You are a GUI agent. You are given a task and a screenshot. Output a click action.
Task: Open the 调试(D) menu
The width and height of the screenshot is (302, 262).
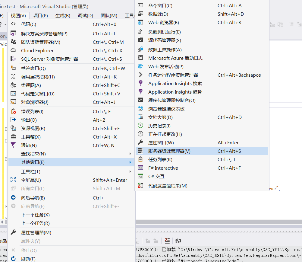click(85, 16)
